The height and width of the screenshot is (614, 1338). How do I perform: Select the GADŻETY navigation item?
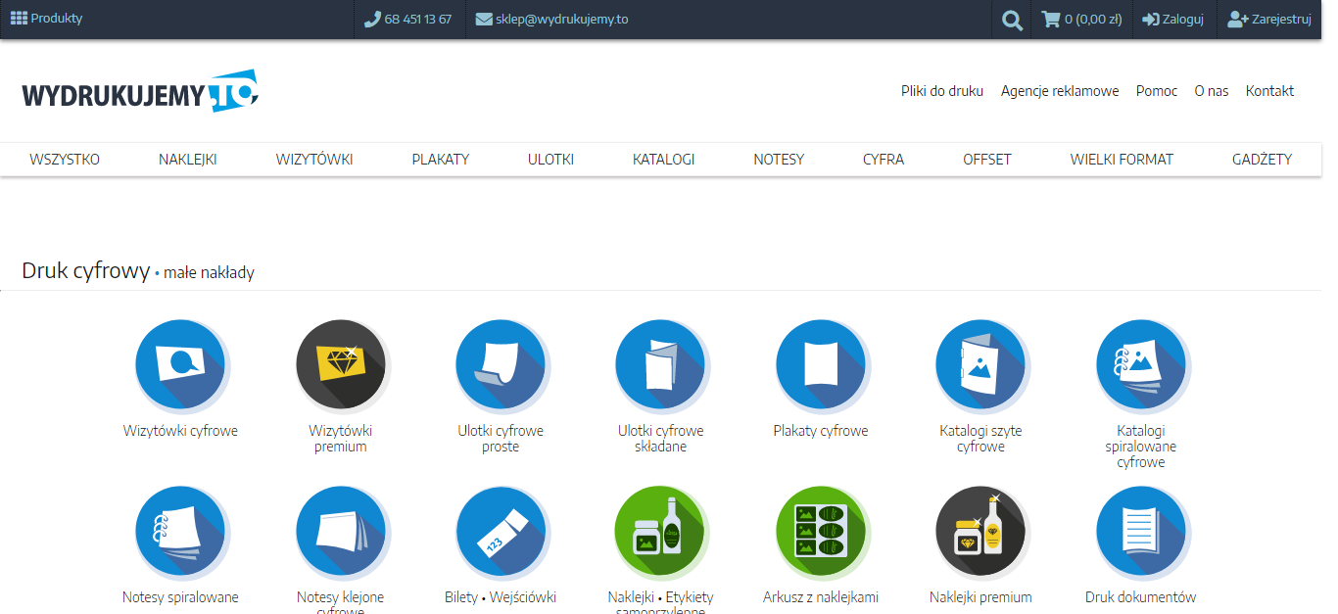point(1262,160)
